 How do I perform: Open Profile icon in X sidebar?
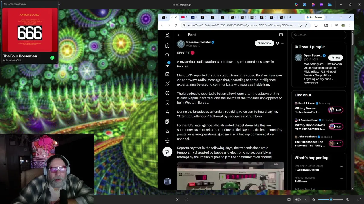(167, 131)
